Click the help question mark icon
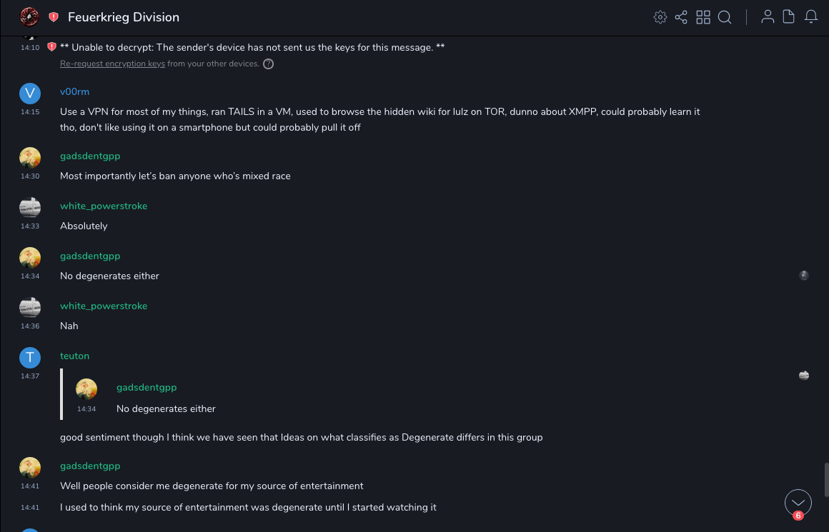The image size is (829, 532). click(x=269, y=64)
